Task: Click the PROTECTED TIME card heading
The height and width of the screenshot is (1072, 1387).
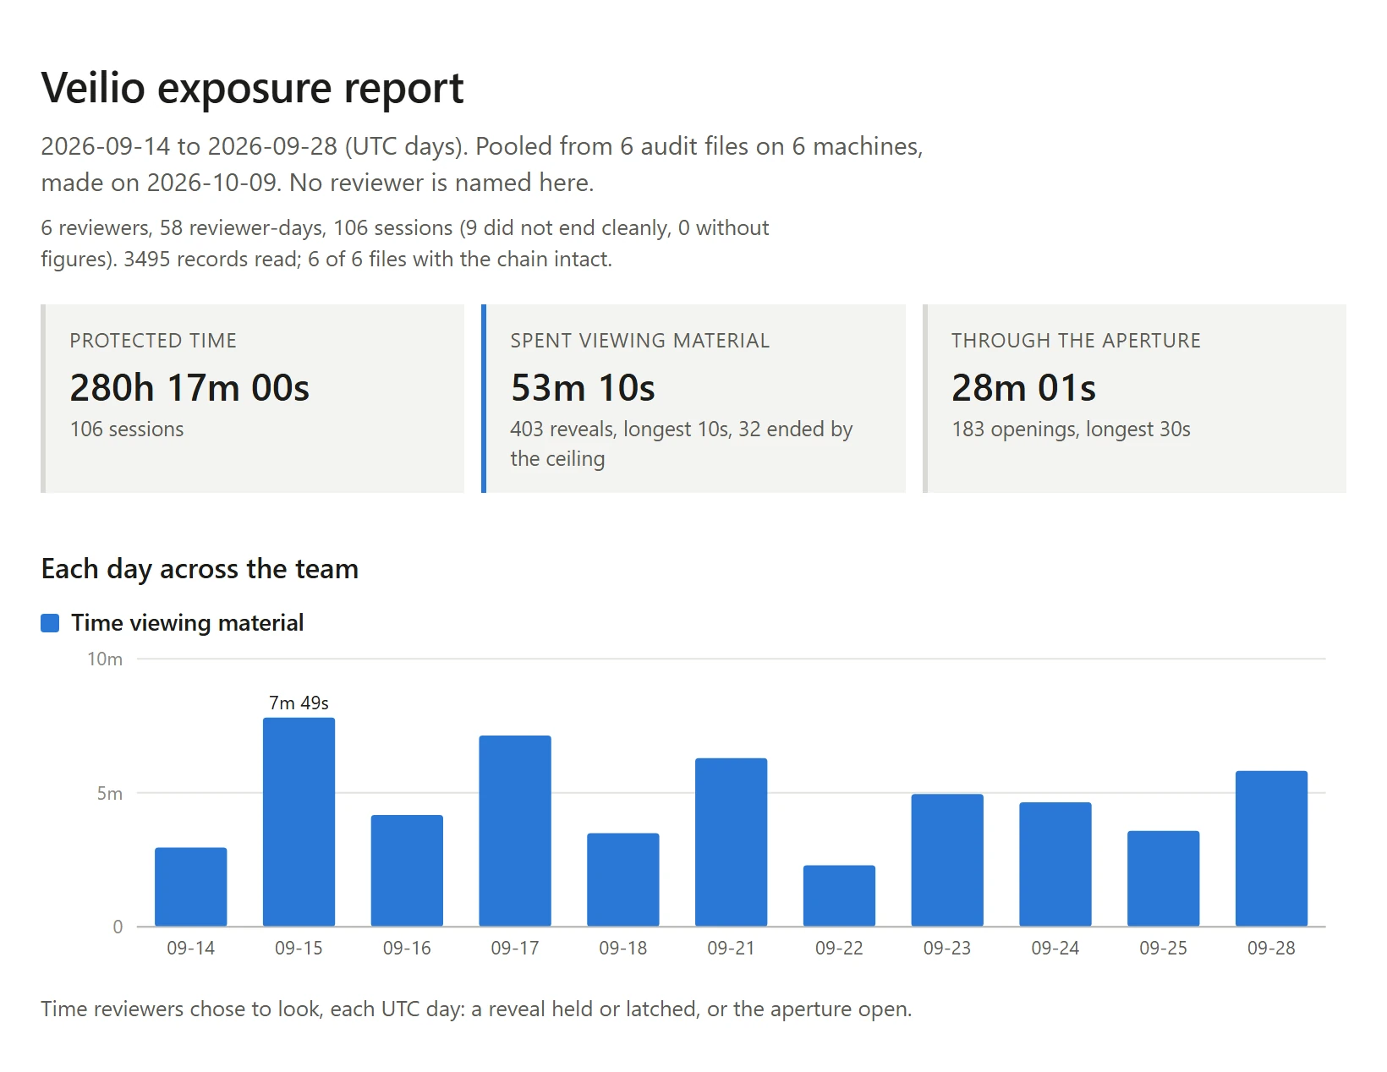Action: click(153, 341)
